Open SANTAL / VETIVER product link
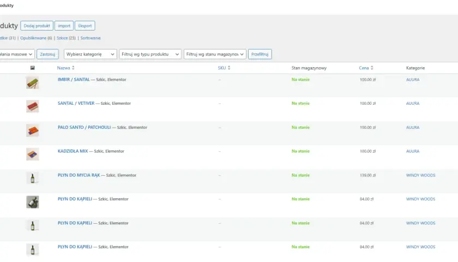458x262 pixels. 76,103
